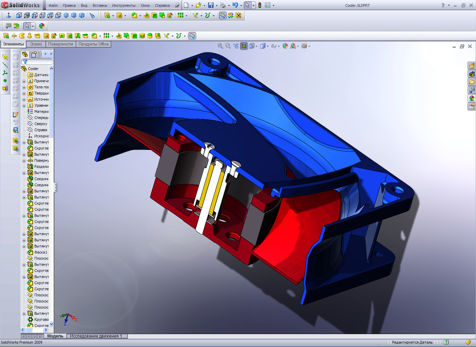The width and height of the screenshot is (476, 347).
Task: Open SolidWorks Resources home icon
Action: pyautogui.click(x=472, y=66)
